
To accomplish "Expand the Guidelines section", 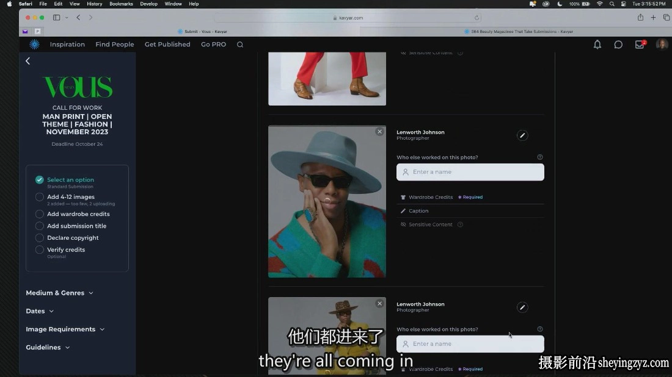I will [x=48, y=348].
